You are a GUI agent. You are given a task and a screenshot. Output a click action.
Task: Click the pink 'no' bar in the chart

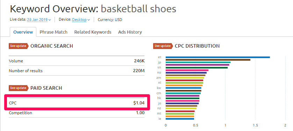[x=187, y=70]
